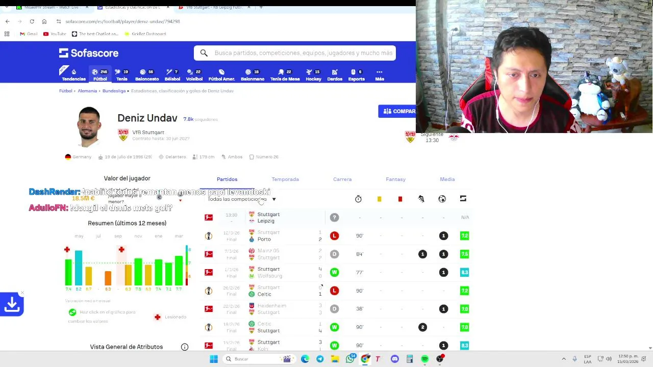
Task: Click the assists boot column icon
Action: point(421,199)
